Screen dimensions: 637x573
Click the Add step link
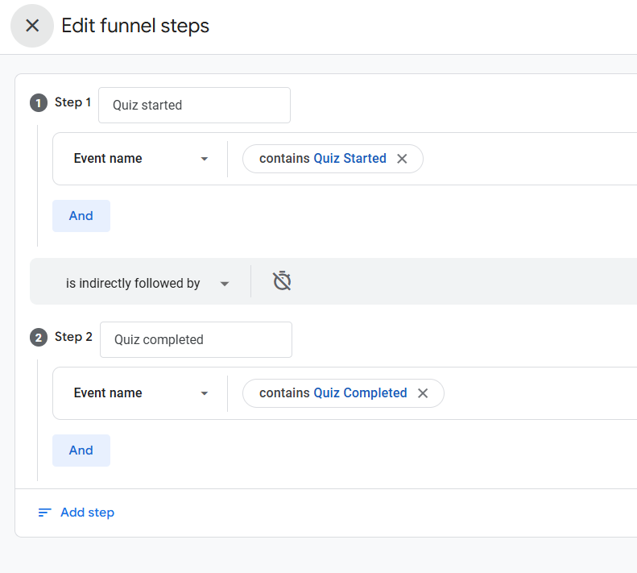click(87, 513)
